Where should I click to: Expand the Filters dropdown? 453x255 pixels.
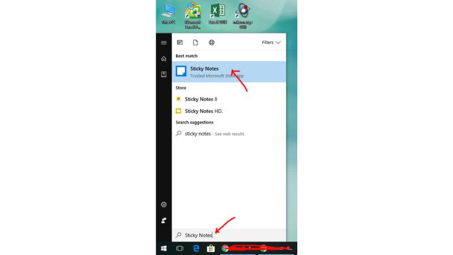pos(271,42)
